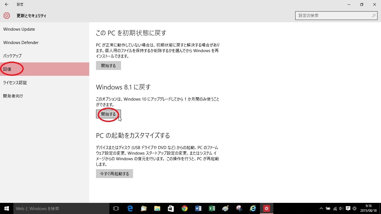Open the Wi-Fi network tray icon

pyautogui.click(x=335, y=208)
